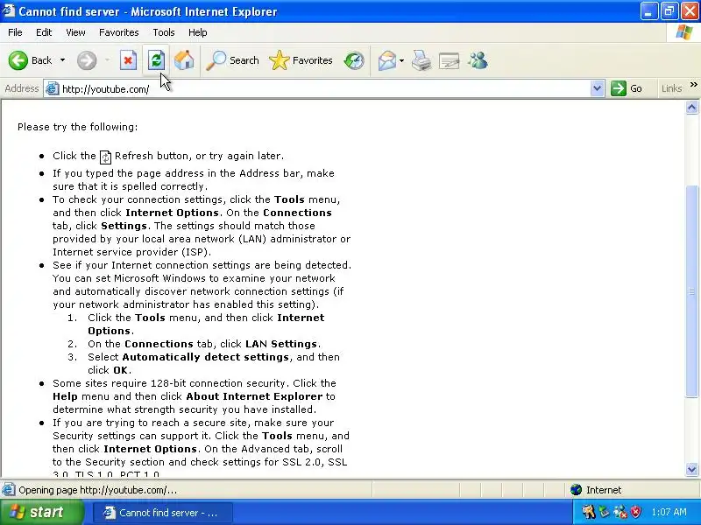The width and height of the screenshot is (701, 525).
Task: Click the bold 'Automatically detect settings' text
Action: [205, 357]
